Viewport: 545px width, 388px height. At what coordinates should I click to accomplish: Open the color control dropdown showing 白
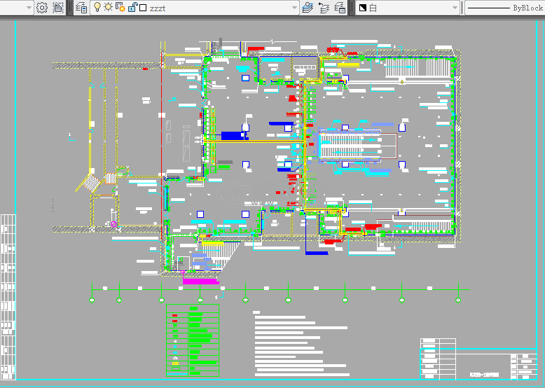point(408,8)
